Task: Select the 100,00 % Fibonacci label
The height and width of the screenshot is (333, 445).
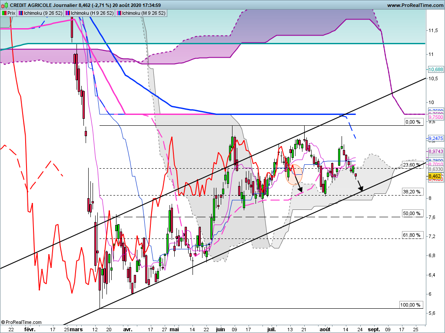Action: (x=411, y=305)
